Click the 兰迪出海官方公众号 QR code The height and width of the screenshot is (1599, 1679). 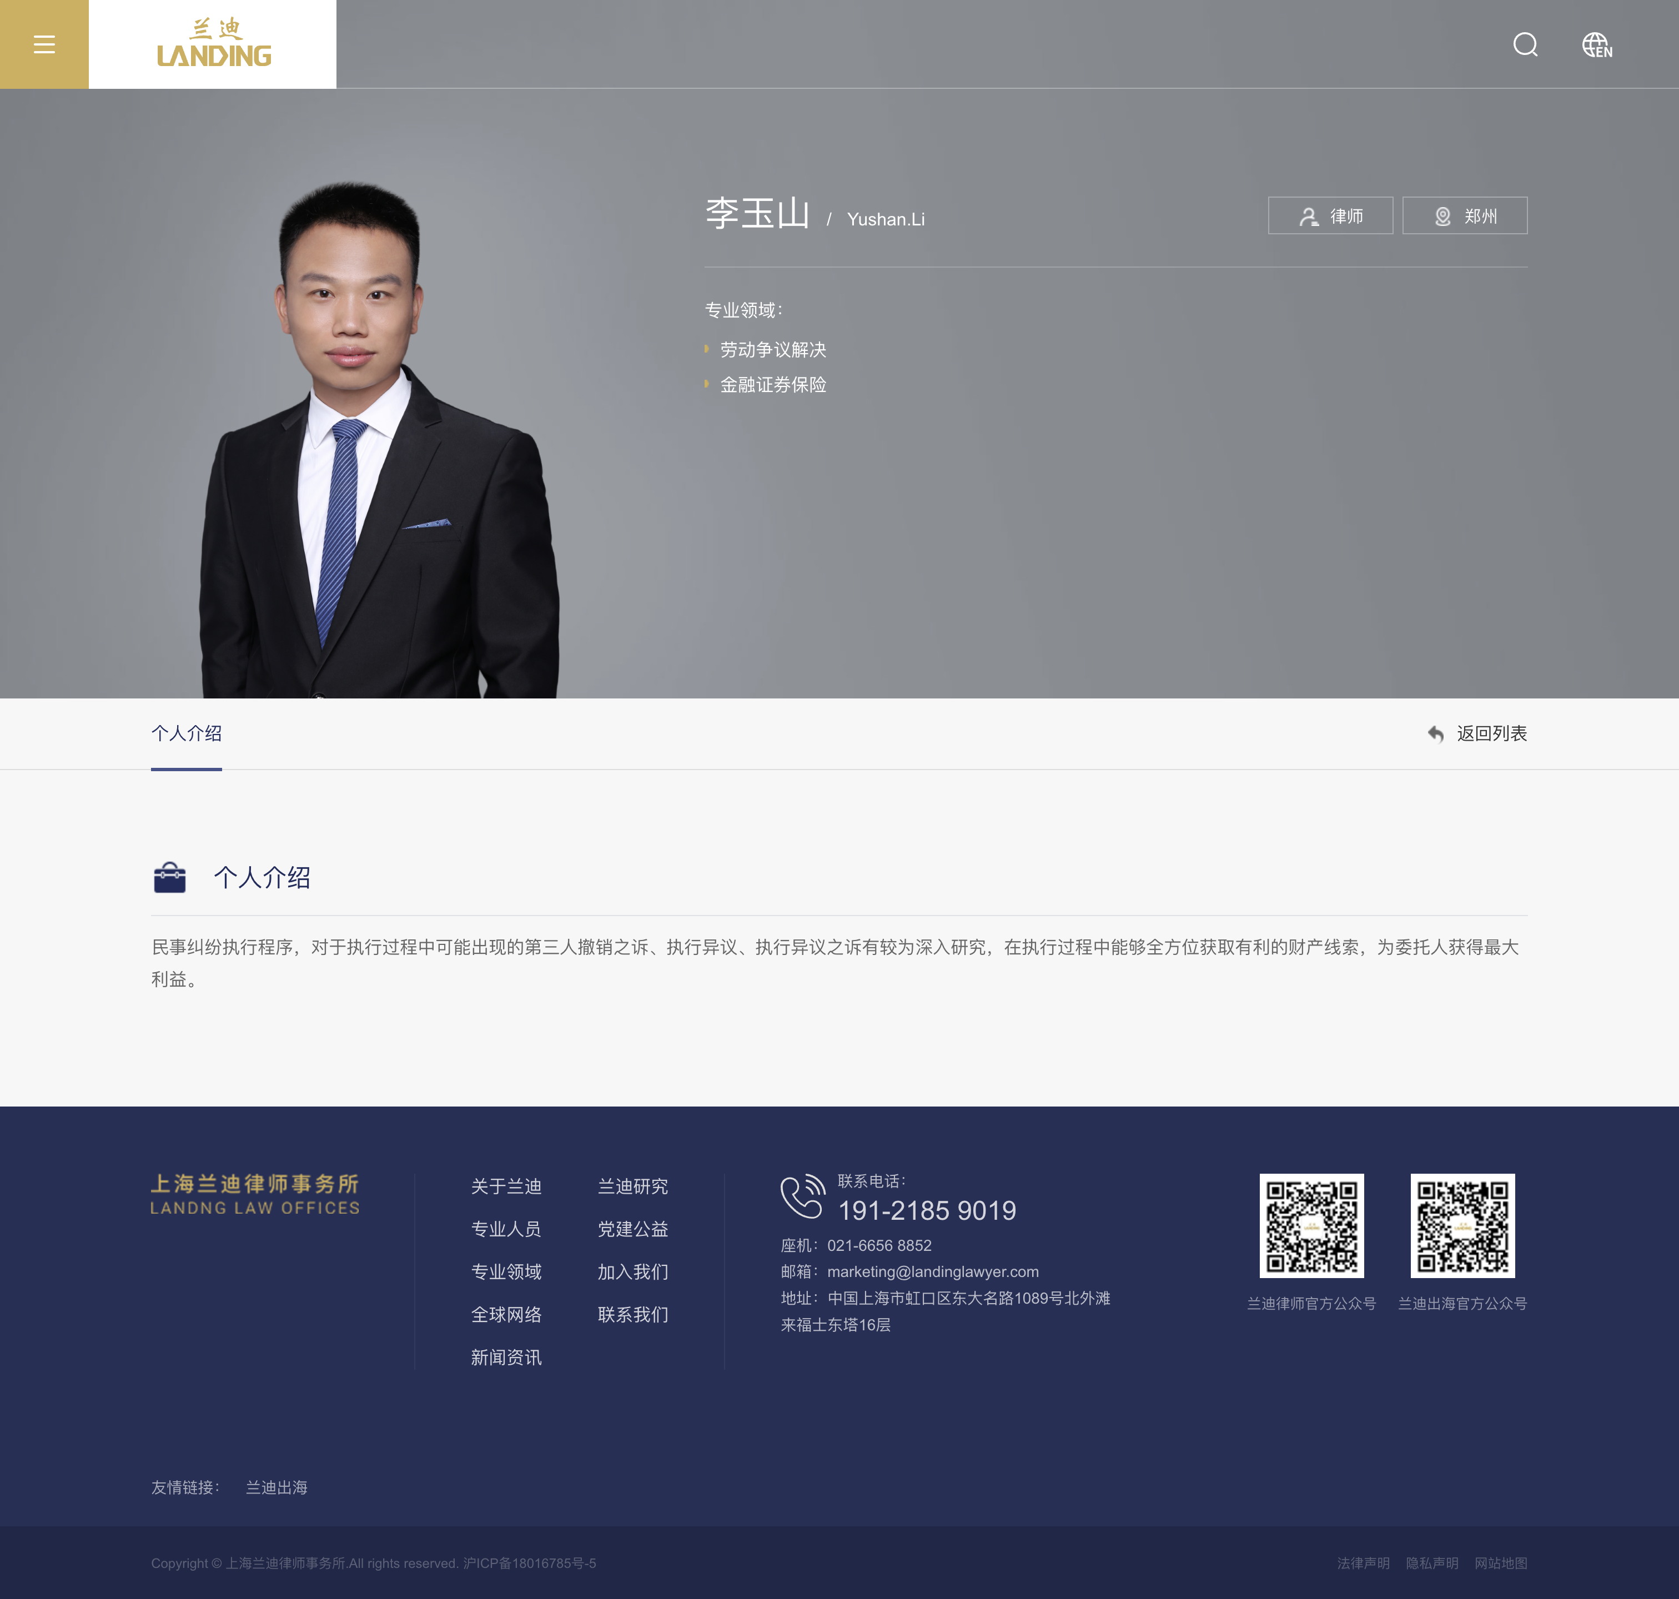click(x=1462, y=1226)
